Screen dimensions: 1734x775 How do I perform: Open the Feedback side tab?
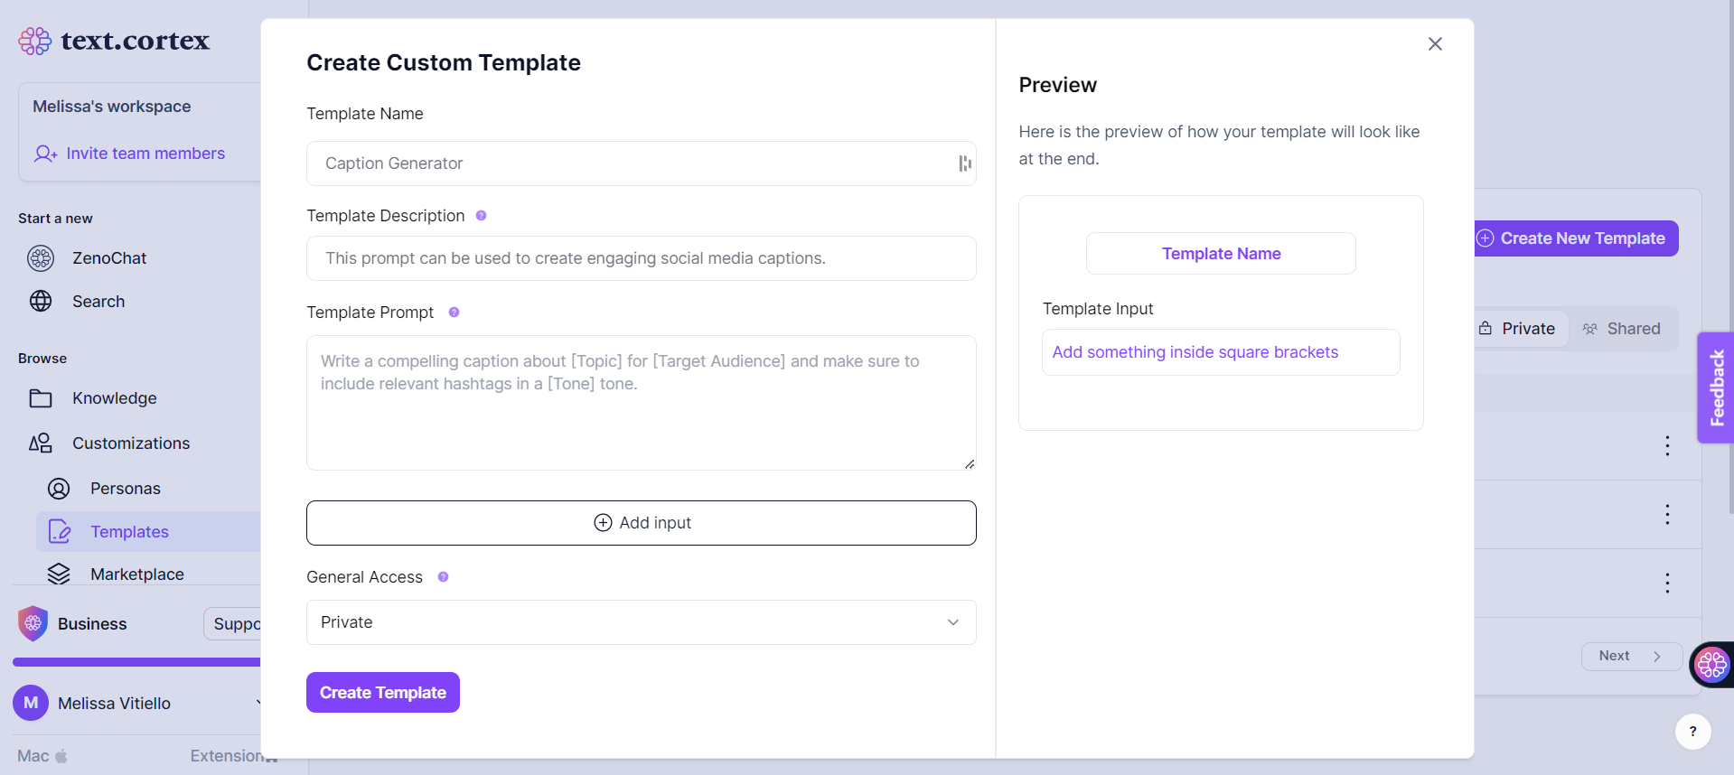[1716, 387]
